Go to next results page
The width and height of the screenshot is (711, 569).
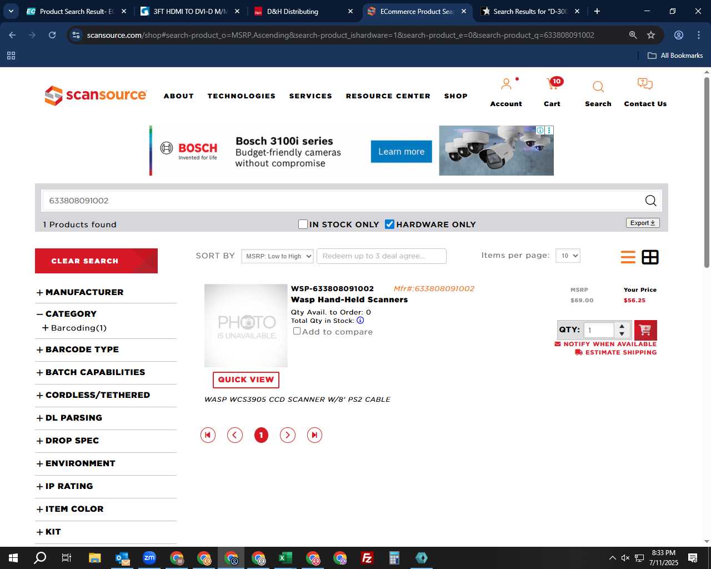[x=288, y=435]
